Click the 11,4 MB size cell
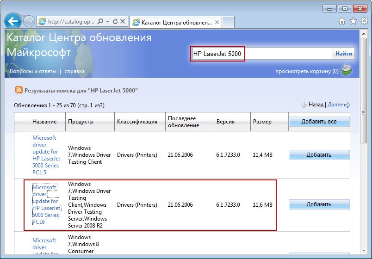 263,155
